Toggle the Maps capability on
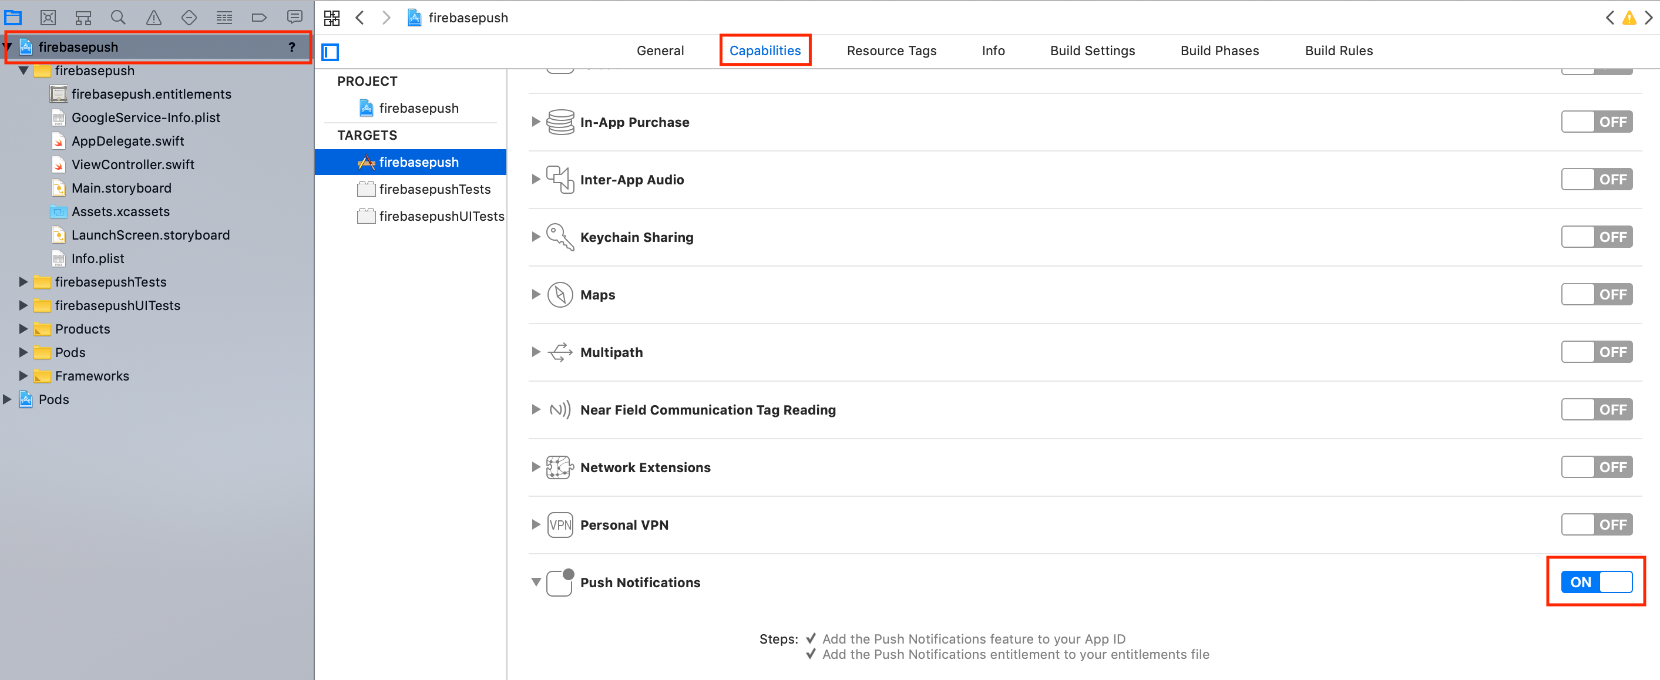 point(1596,294)
